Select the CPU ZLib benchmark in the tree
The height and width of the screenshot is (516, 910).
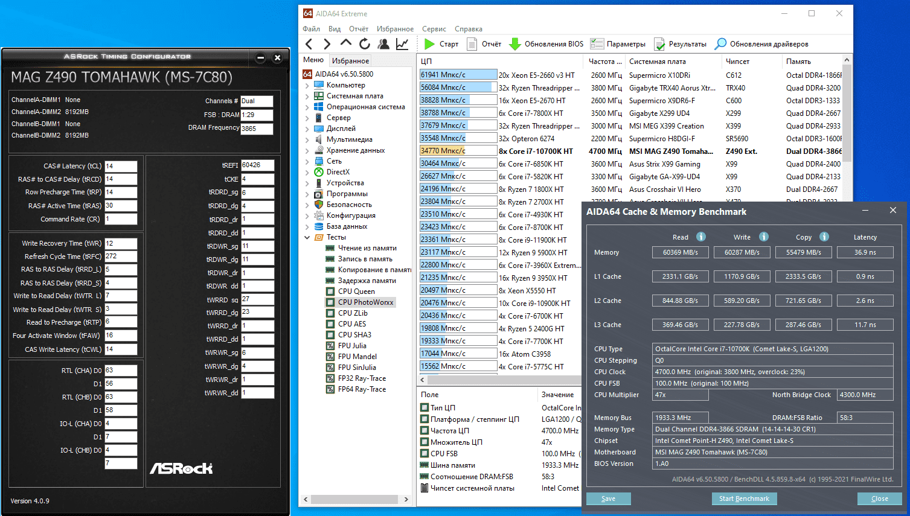click(353, 313)
